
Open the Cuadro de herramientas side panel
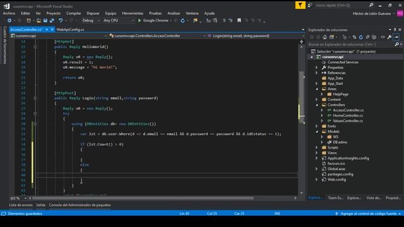[5, 45]
